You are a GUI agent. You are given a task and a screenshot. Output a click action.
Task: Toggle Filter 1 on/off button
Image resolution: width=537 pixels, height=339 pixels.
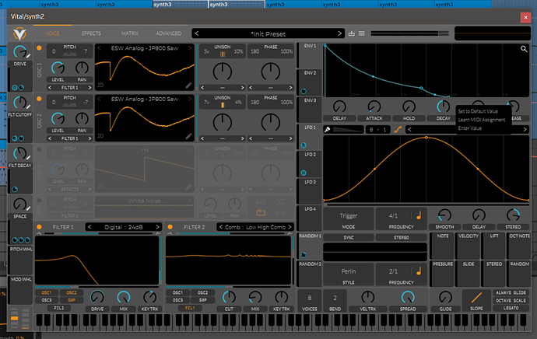point(39,227)
